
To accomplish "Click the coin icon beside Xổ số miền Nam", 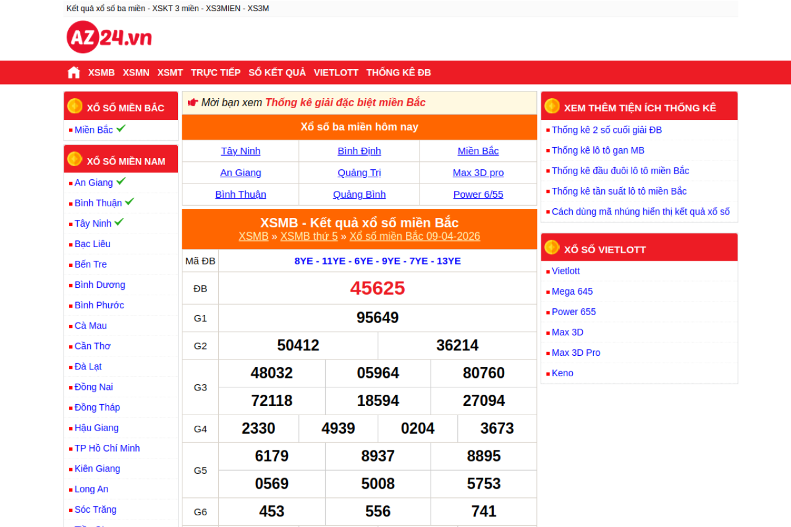I will (x=75, y=159).
